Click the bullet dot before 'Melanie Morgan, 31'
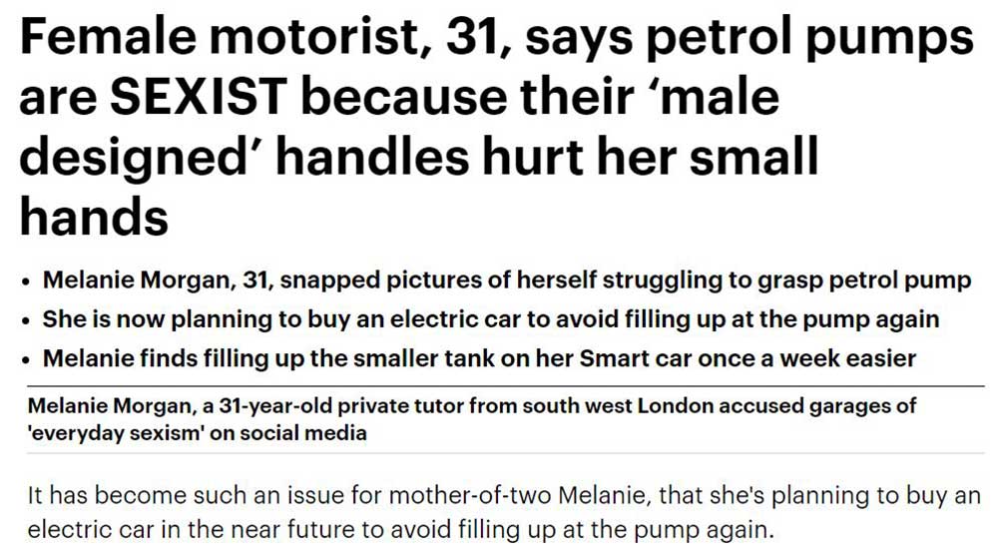This screenshot has width=998, height=559. (x=27, y=282)
